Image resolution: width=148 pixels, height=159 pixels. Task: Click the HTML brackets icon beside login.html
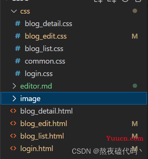click(13, 148)
